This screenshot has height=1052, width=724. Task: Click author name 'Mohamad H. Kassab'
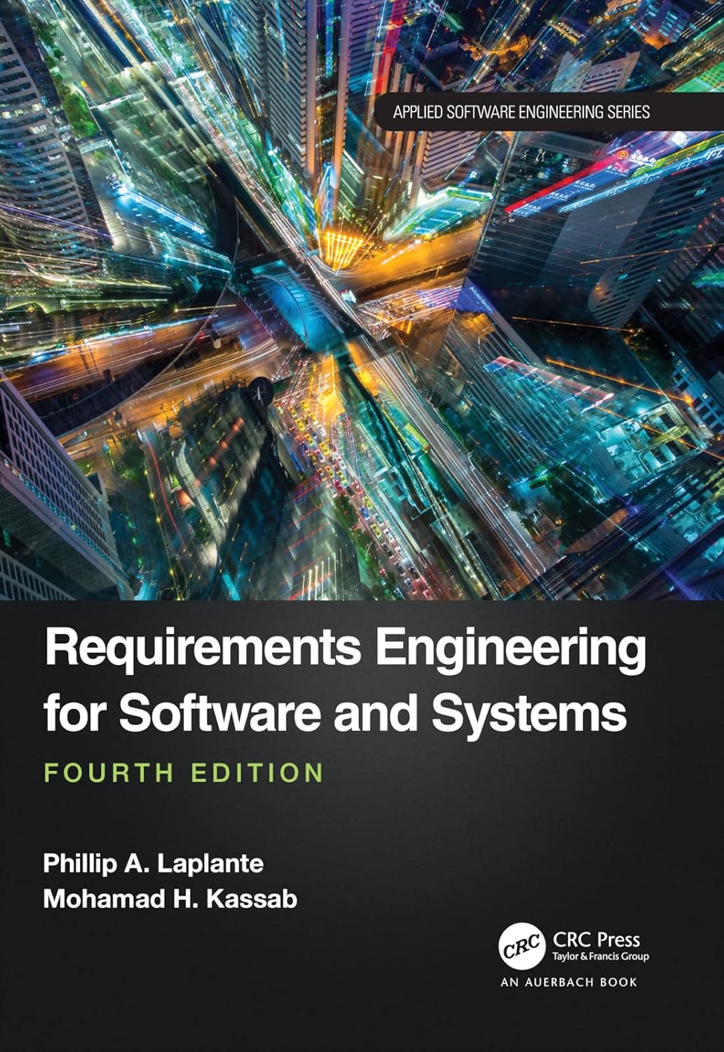(170, 898)
